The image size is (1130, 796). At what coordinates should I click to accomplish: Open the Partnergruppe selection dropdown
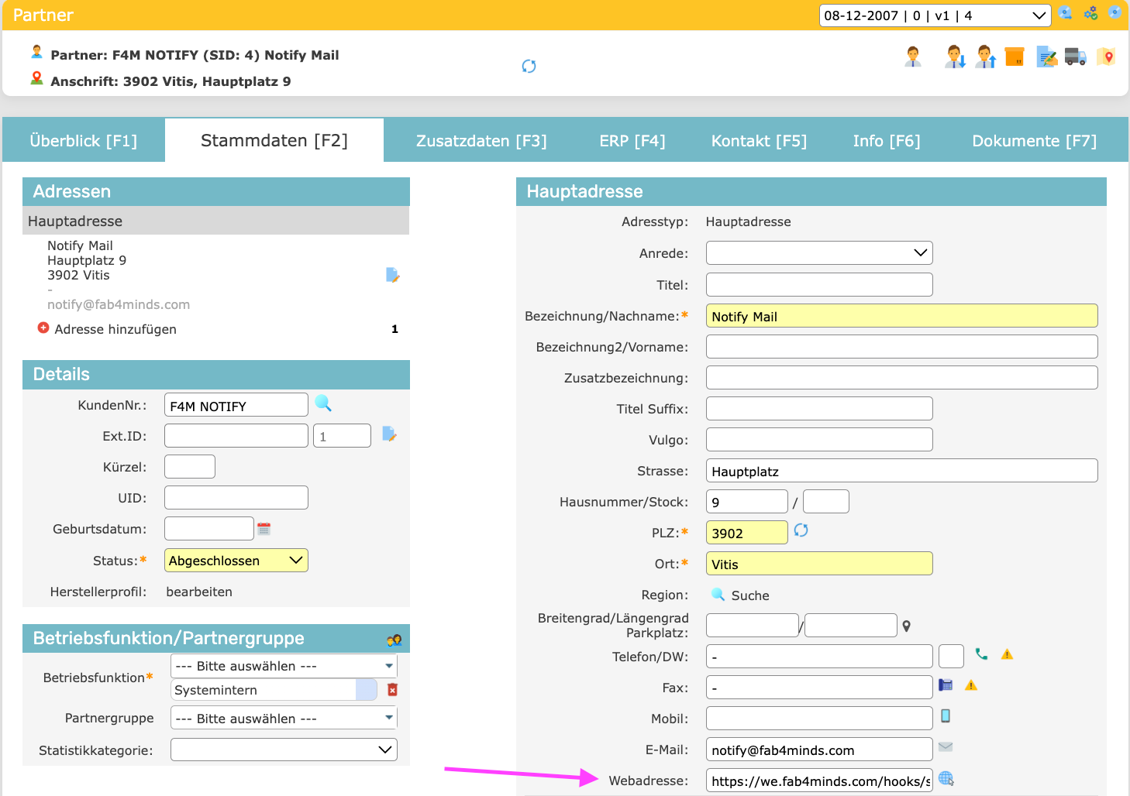(x=284, y=719)
